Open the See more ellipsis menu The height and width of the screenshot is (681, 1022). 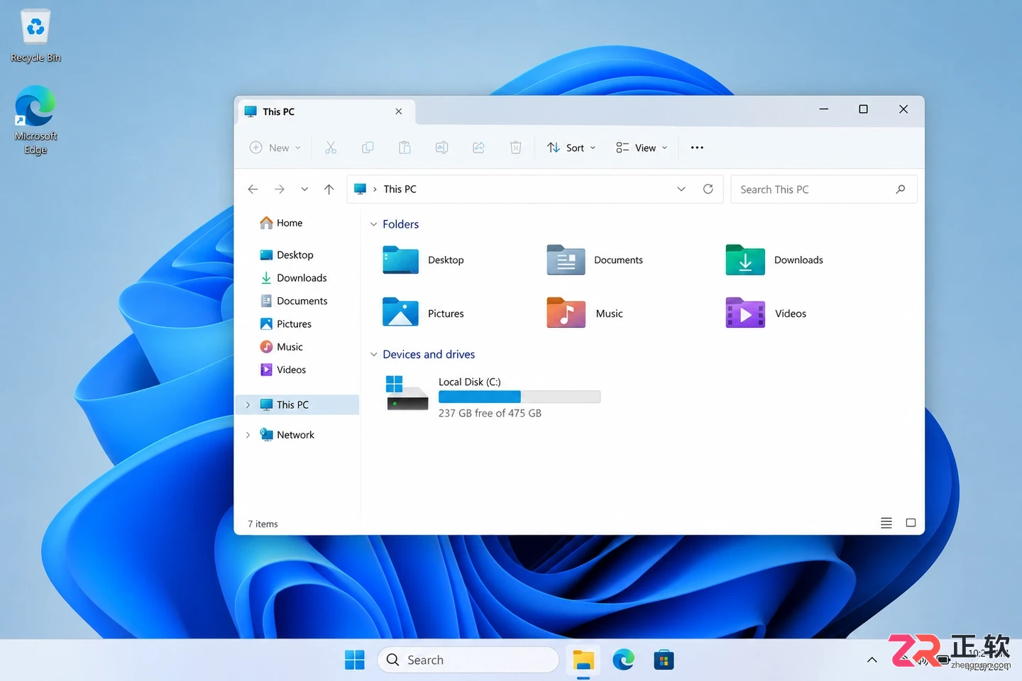697,148
